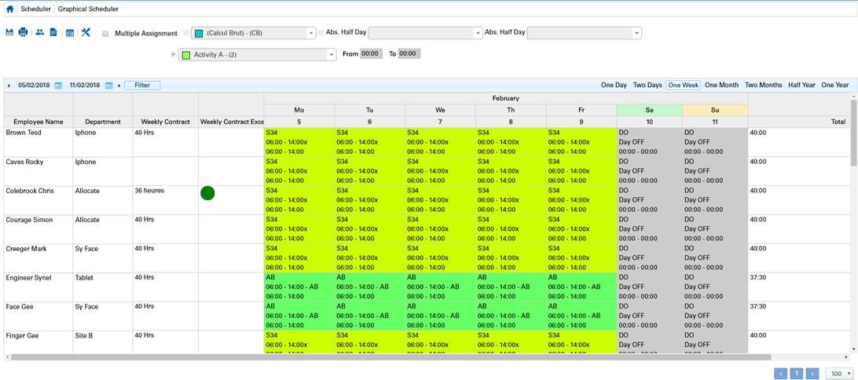Click the Home icon in breadcrumb

[9, 9]
